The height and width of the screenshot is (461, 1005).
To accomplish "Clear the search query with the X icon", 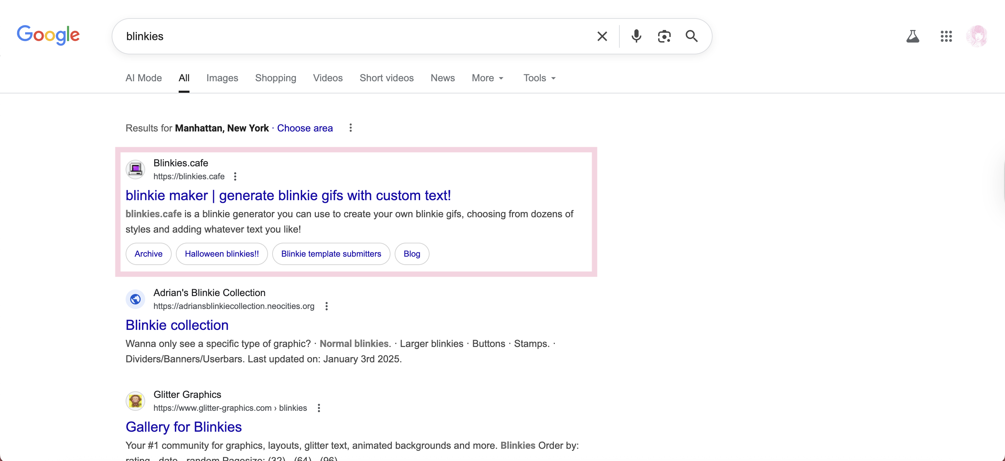I will tap(602, 36).
